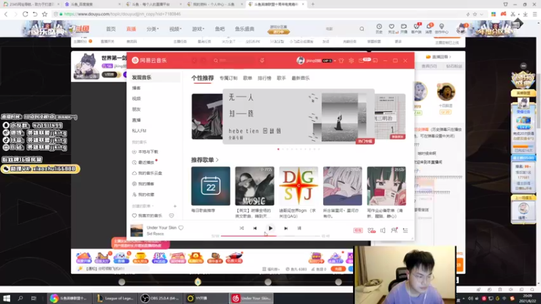Click 直播 in the Douyu navigation

tap(131, 29)
